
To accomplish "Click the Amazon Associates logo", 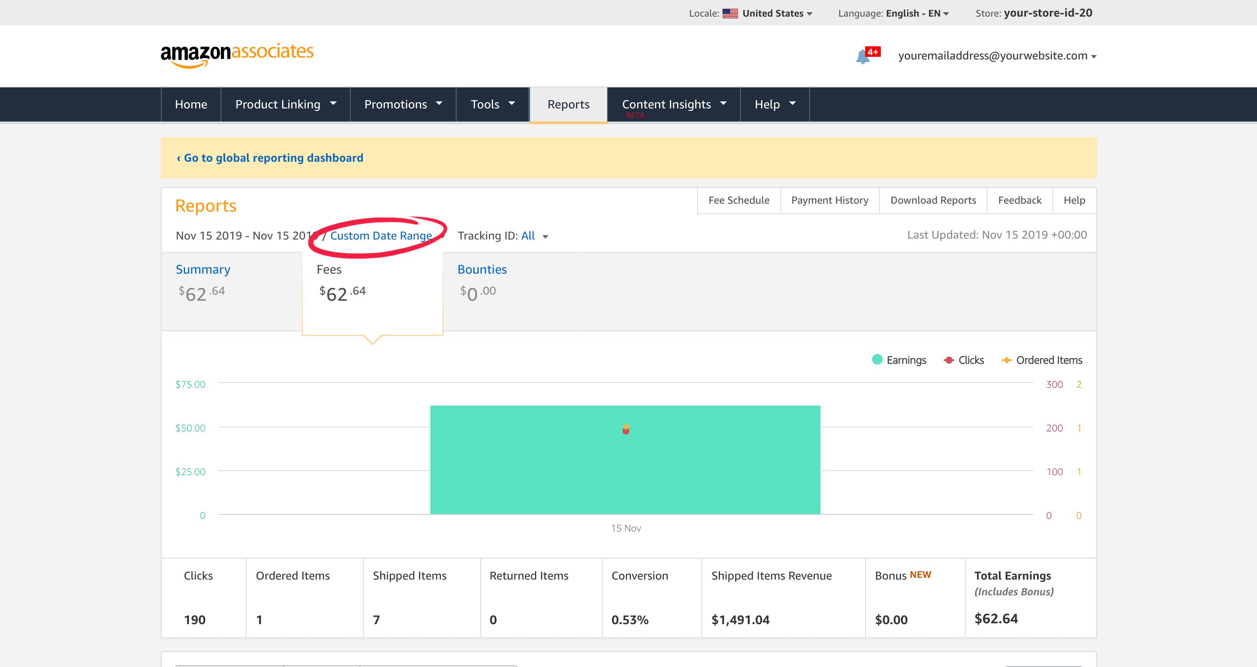I will 237,55.
